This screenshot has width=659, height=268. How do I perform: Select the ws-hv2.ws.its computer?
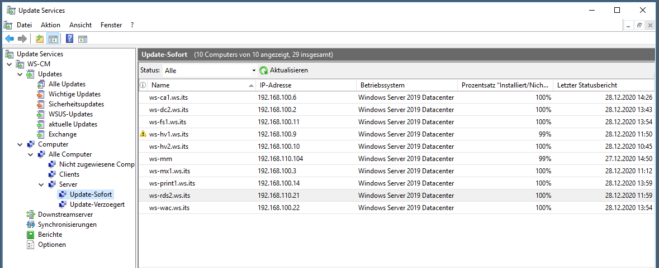396,147
